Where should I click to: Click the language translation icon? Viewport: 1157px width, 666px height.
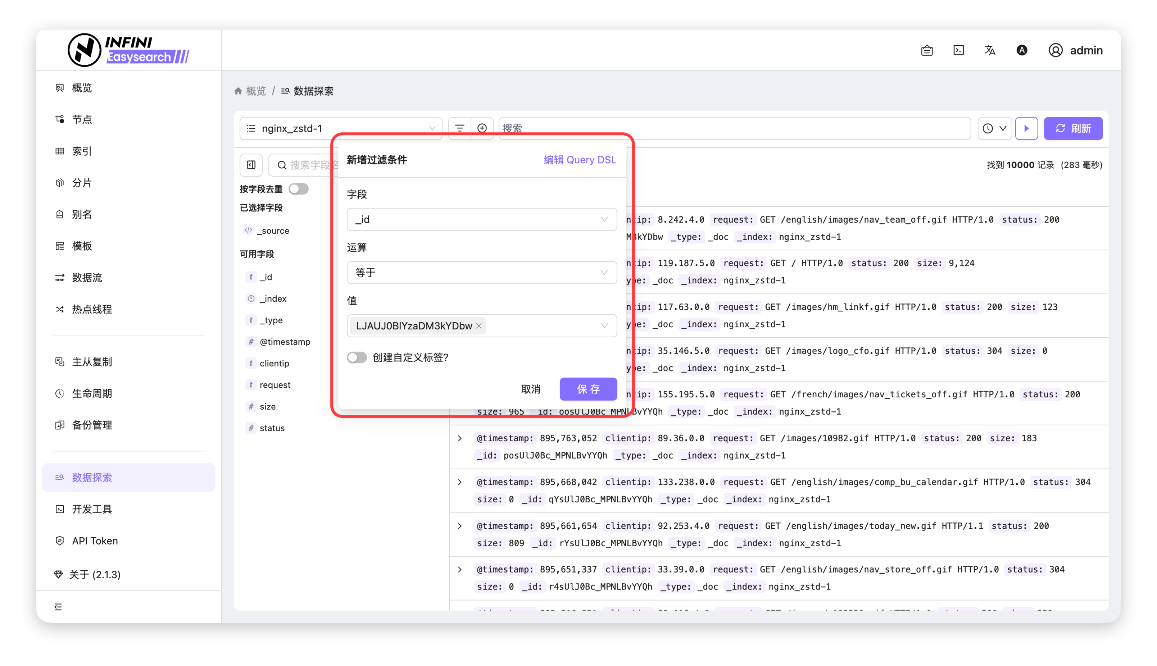[x=990, y=50]
